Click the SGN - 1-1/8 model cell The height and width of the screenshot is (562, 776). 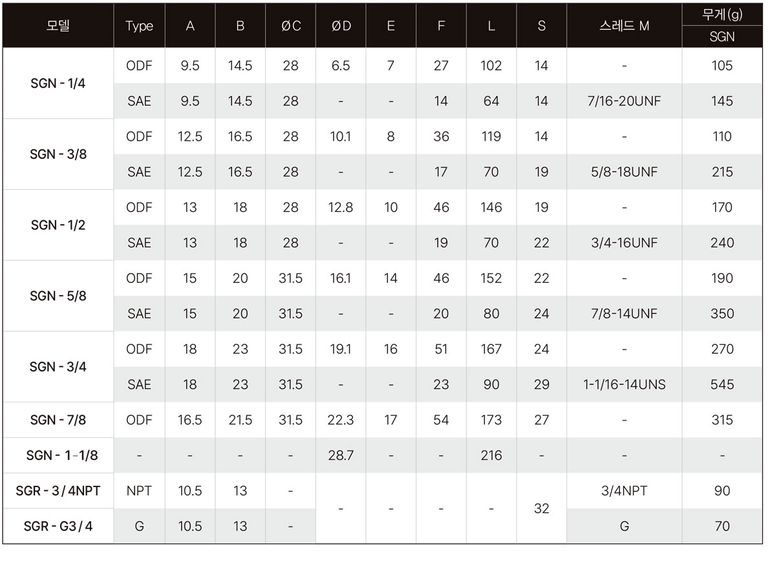pyautogui.click(x=58, y=455)
